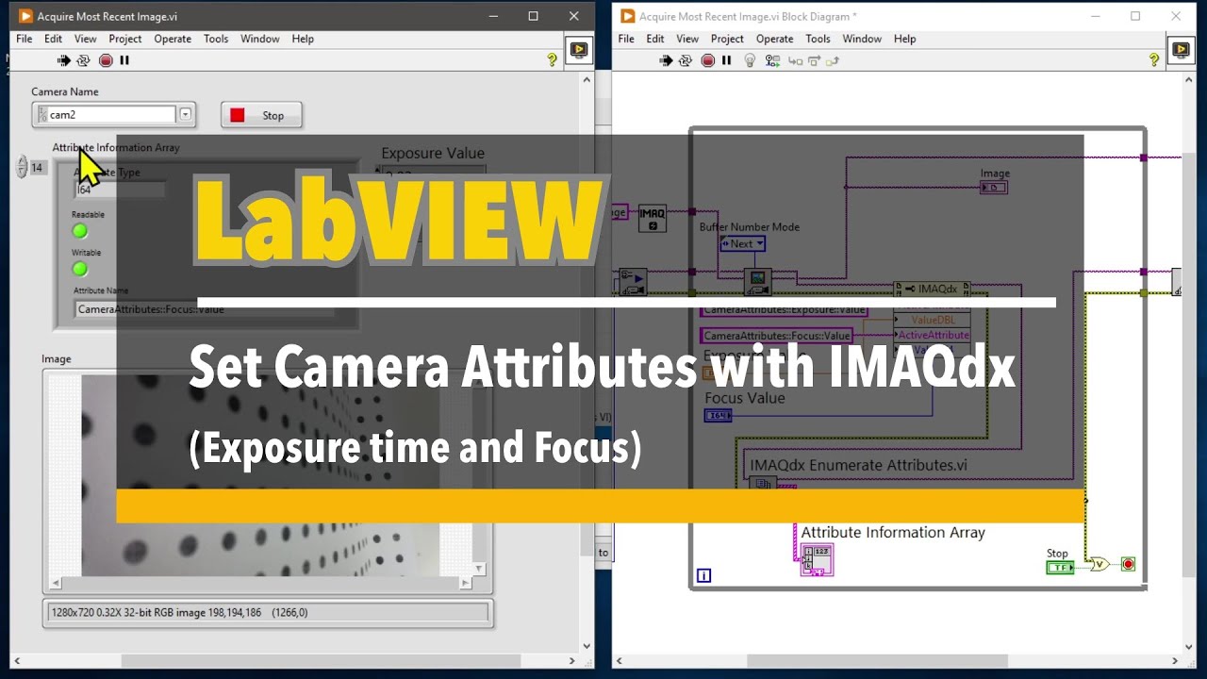Click the Step Out button
The width and height of the screenshot is (1207, 679).
(833, 60)
